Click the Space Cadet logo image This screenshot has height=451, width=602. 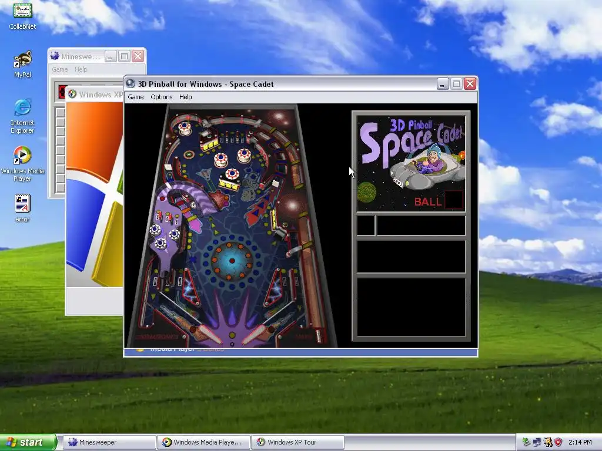(411, 163)
